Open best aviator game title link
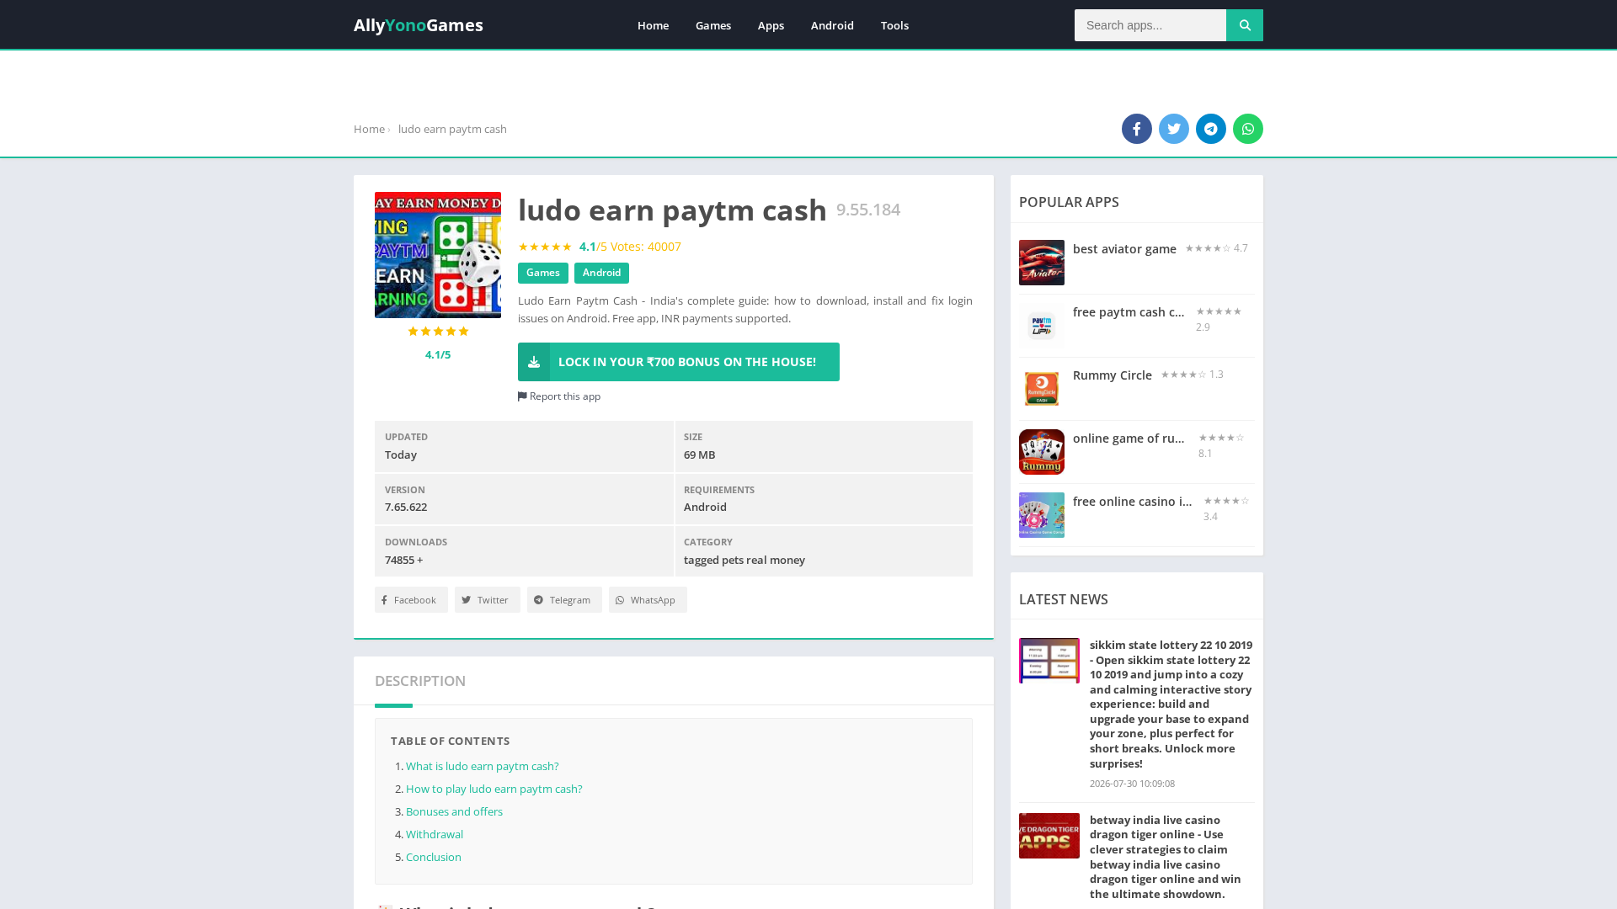 [x=1124, y=249]
